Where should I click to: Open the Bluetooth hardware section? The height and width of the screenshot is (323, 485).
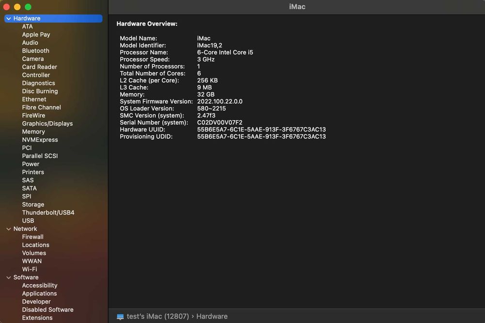pos(35,51)
